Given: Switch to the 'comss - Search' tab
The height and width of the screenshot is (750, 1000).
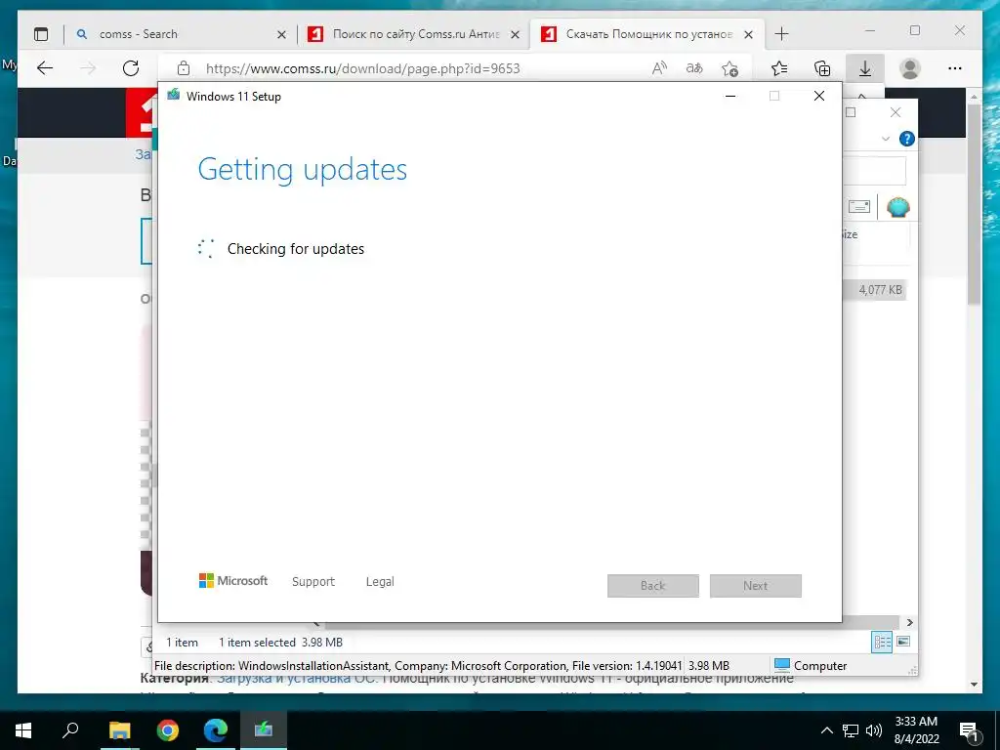Looking at the screenshot, I should tap(181, 34).
